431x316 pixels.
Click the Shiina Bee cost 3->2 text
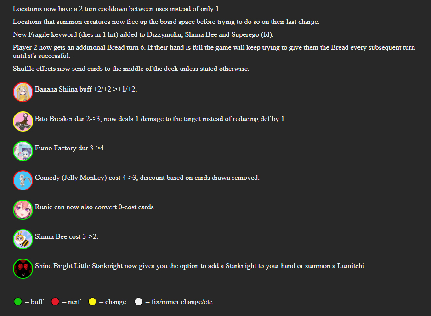coord(67,236)
